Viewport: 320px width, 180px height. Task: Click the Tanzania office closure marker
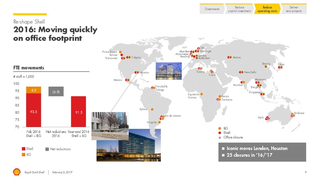click(218, 100)
